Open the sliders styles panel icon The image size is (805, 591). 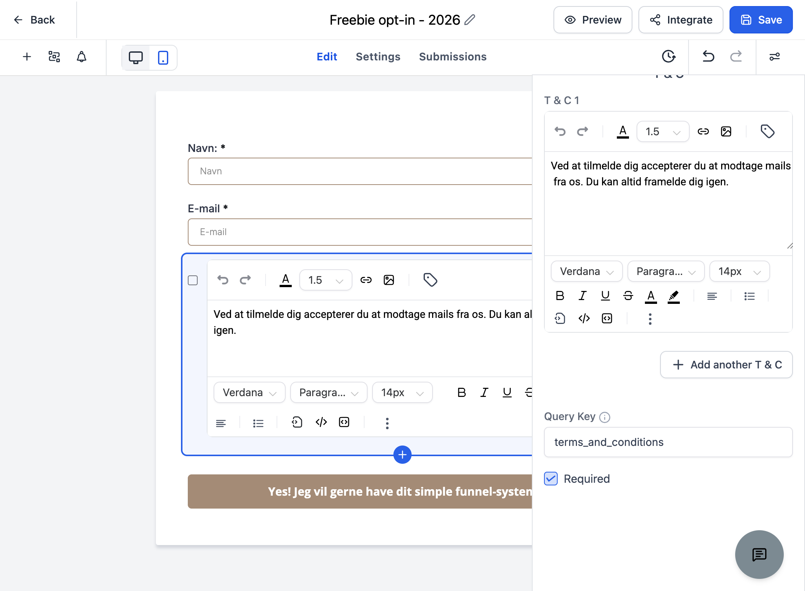[774, 57]
